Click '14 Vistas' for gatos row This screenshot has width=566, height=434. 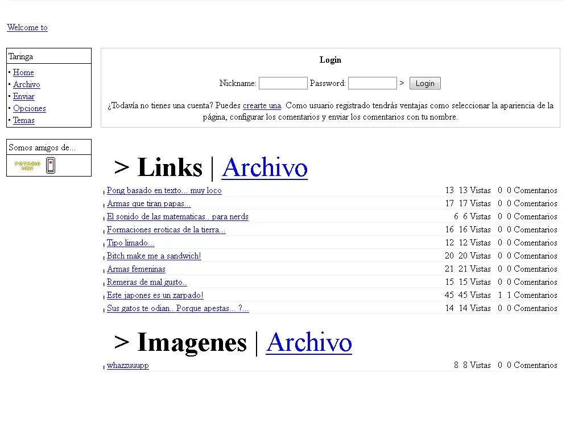tap(474, 308)
